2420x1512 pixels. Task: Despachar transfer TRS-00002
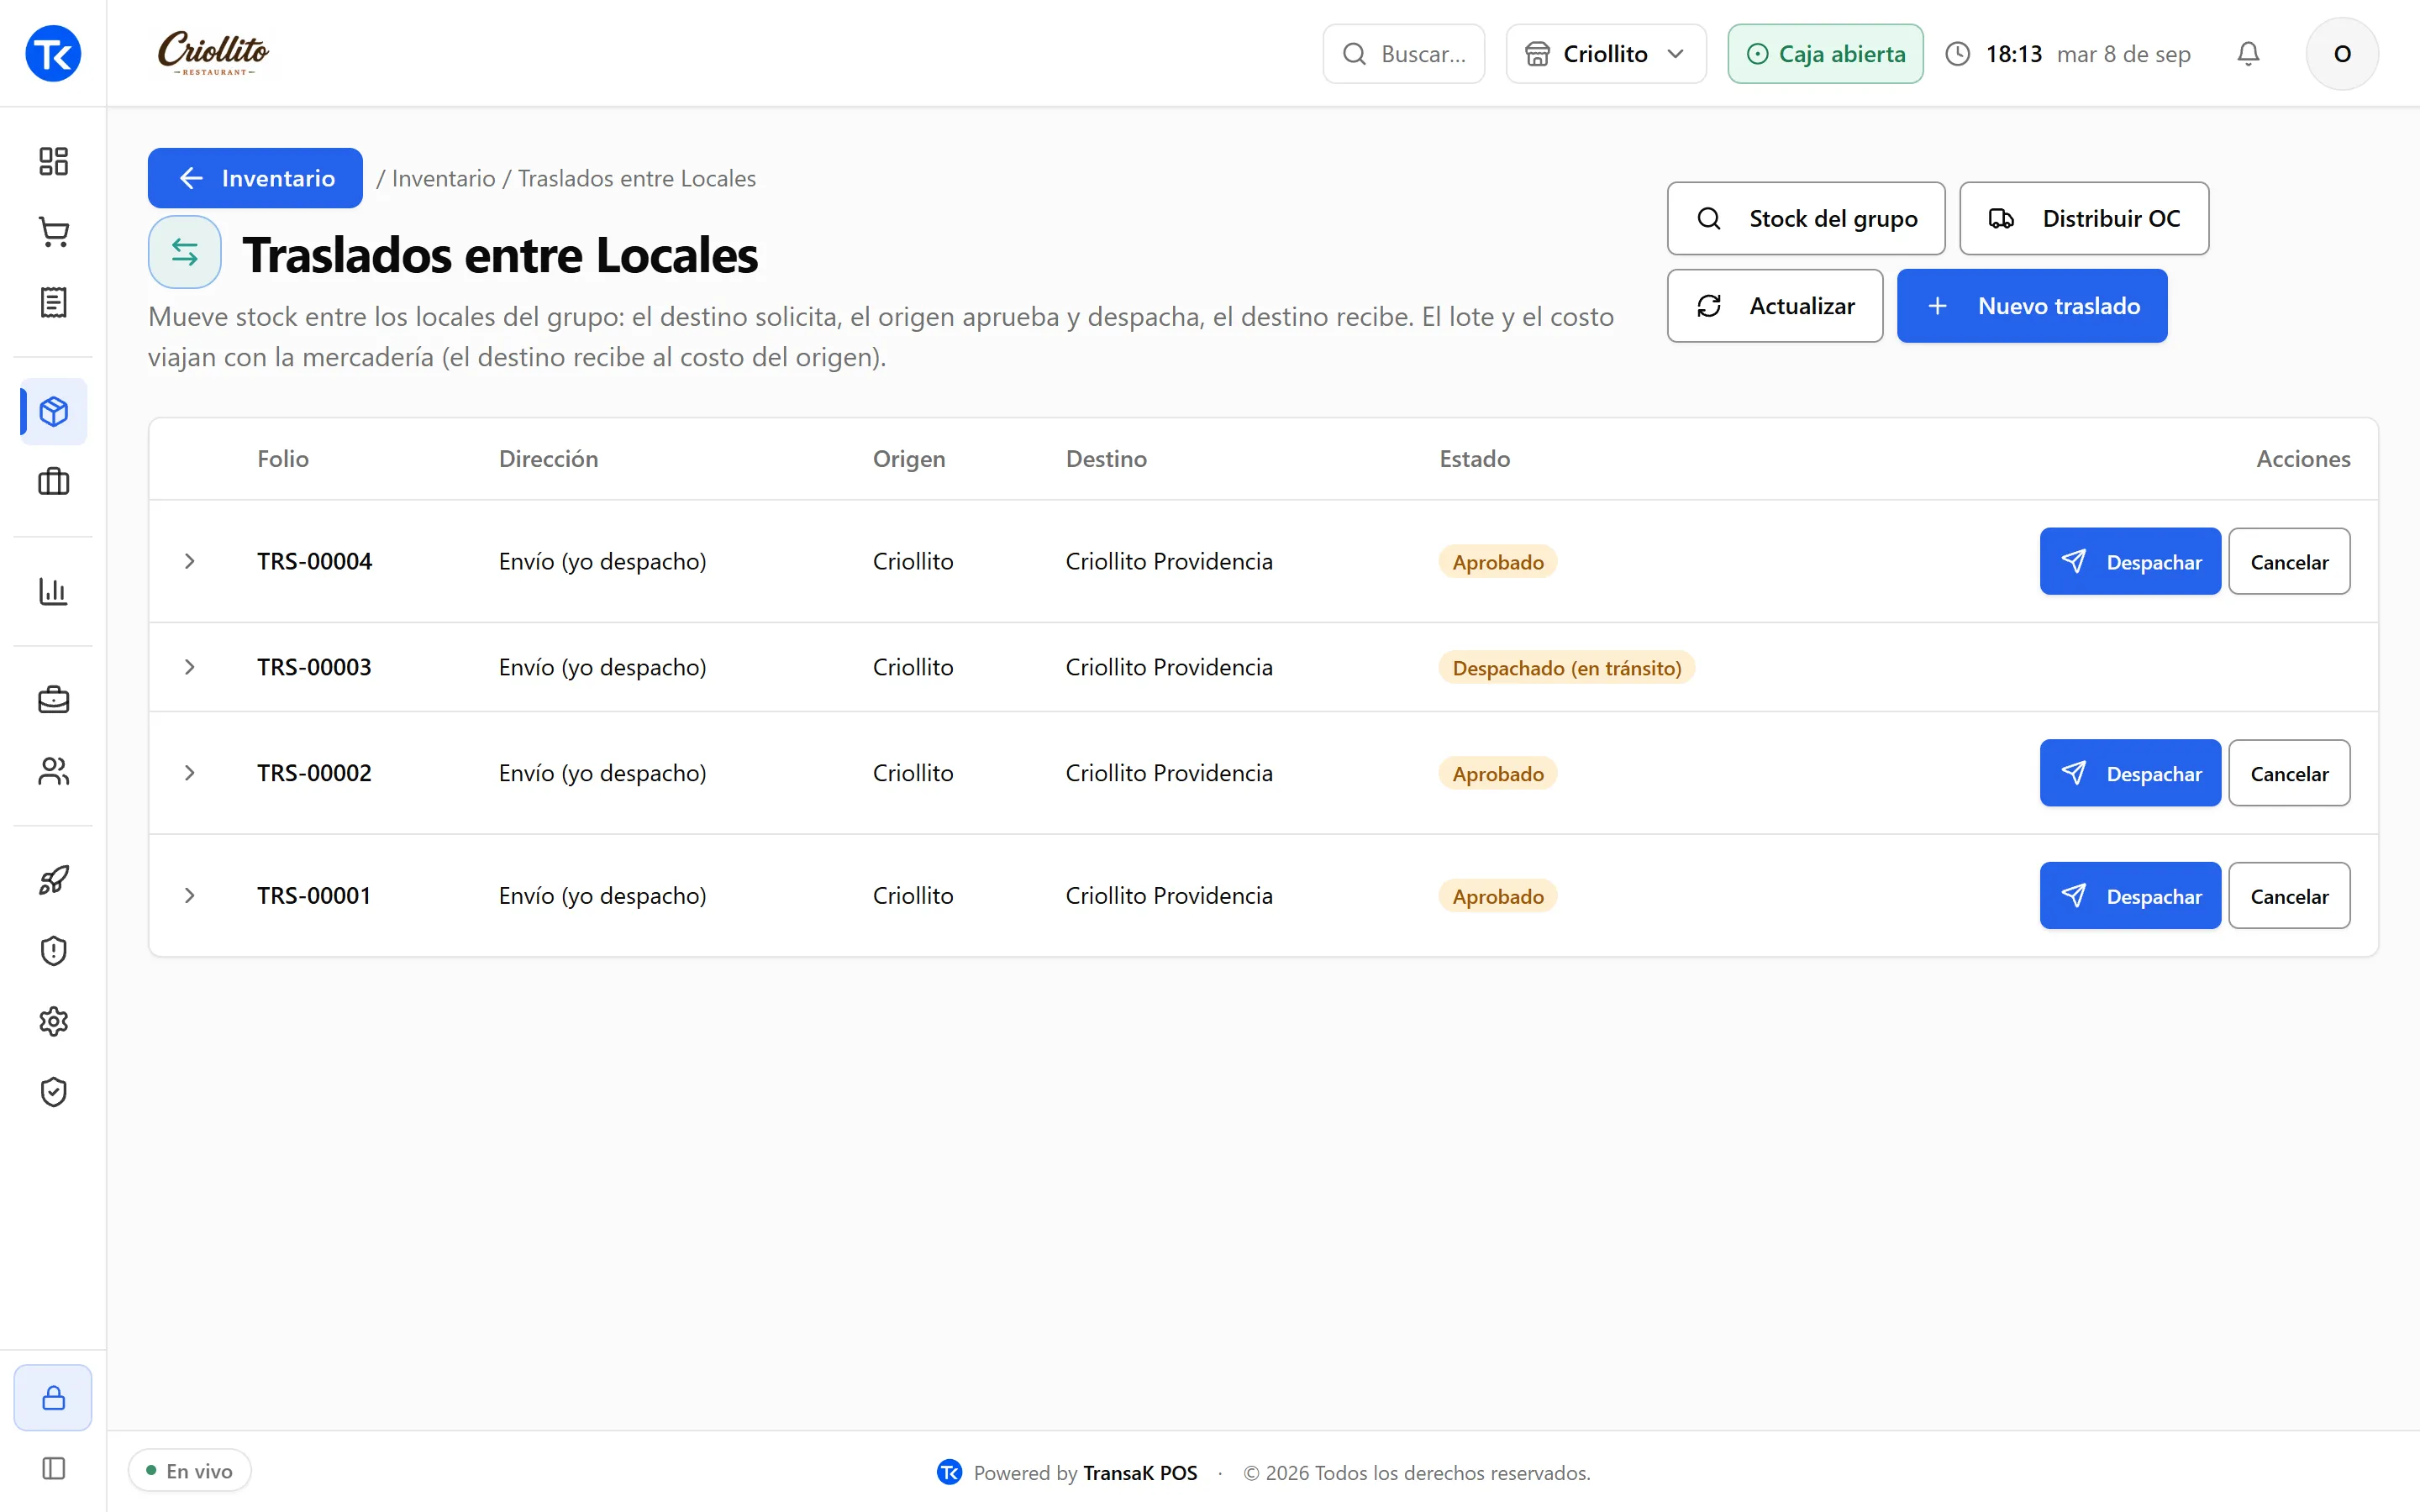pos(2130,773)
